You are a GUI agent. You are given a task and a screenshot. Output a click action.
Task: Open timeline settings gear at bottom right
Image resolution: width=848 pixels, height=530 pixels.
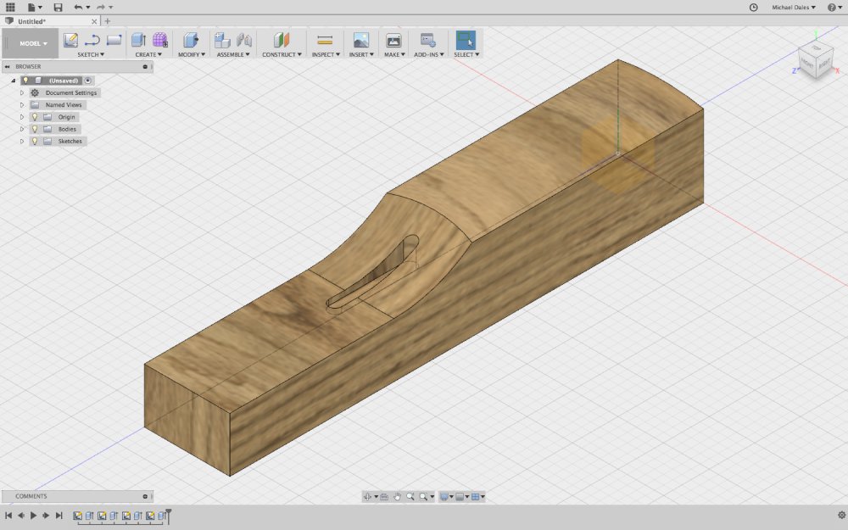[841, 516]
